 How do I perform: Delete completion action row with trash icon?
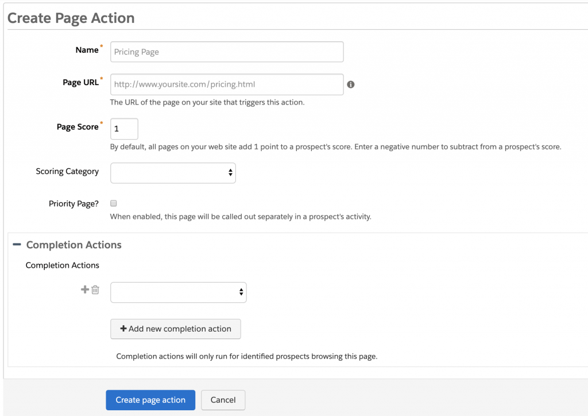95,290
